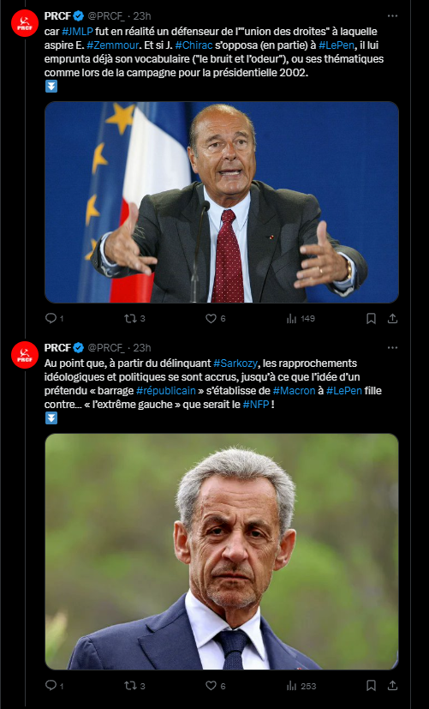429x709 pixels.
Task: View analytics showing 149 views
Action: [x=301, y=318]
